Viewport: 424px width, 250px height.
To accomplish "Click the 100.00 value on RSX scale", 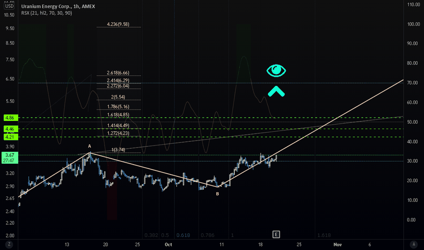I will [414, 24].
